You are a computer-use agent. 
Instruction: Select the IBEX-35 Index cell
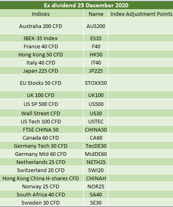[41, 38]
